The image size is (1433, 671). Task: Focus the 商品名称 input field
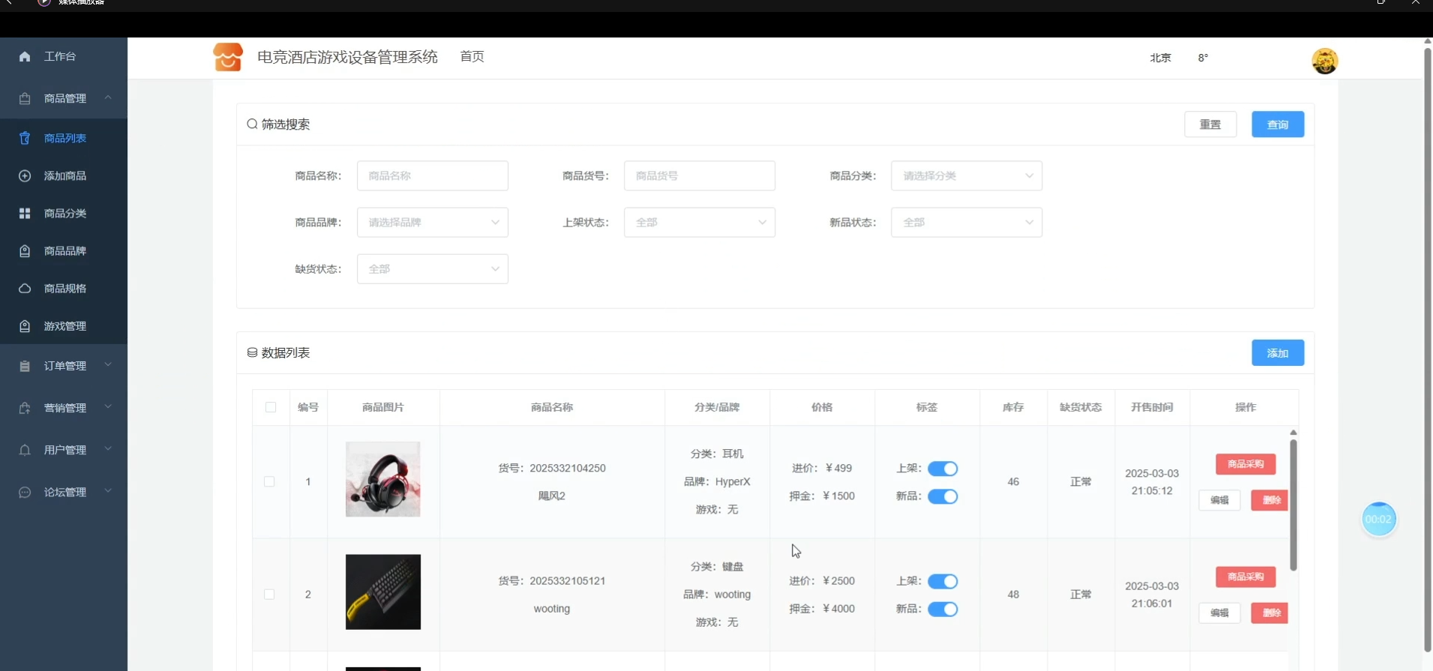[433, 175]
